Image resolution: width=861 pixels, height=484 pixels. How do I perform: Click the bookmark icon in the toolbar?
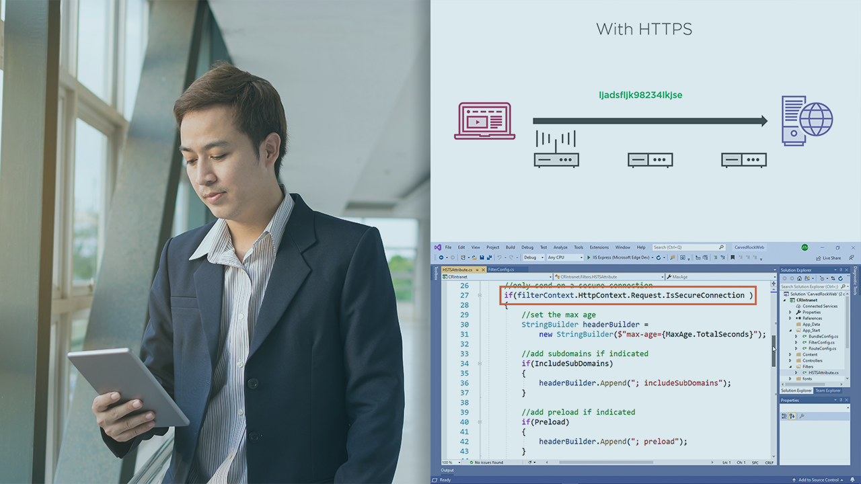pos(733,257)
